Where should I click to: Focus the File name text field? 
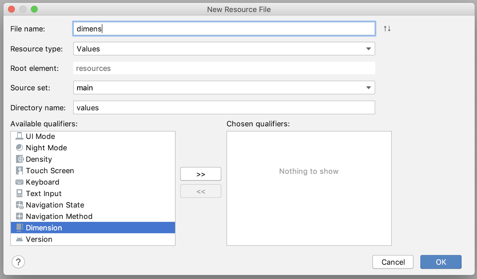(224, 29)
